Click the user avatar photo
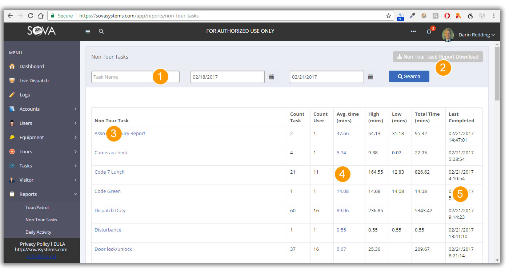 pyautogui.click(x=448, y=35)
